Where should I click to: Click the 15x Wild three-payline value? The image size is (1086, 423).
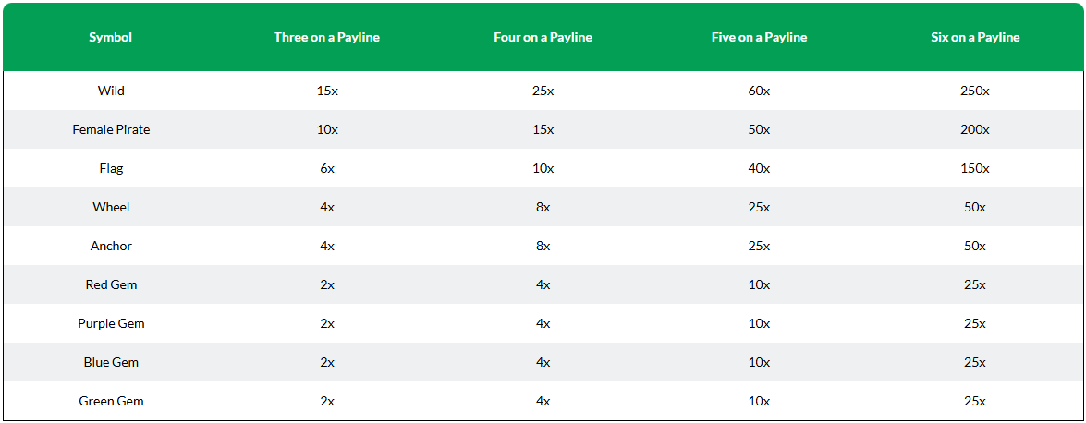pos(327,91)
